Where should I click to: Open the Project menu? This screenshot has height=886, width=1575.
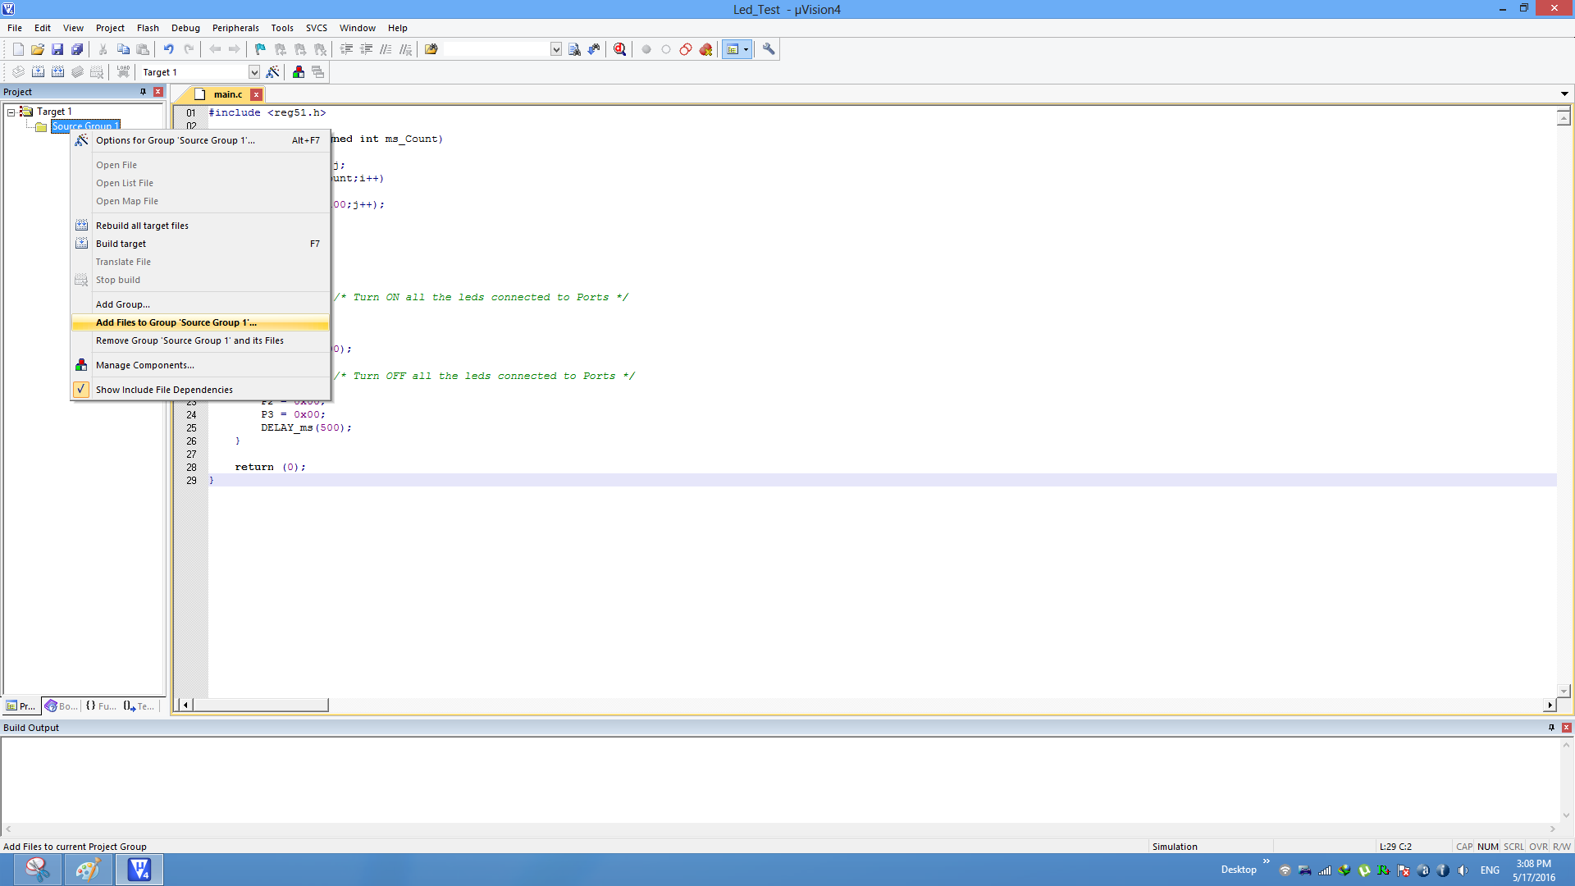pyautogui.click(x=110, y=28)
